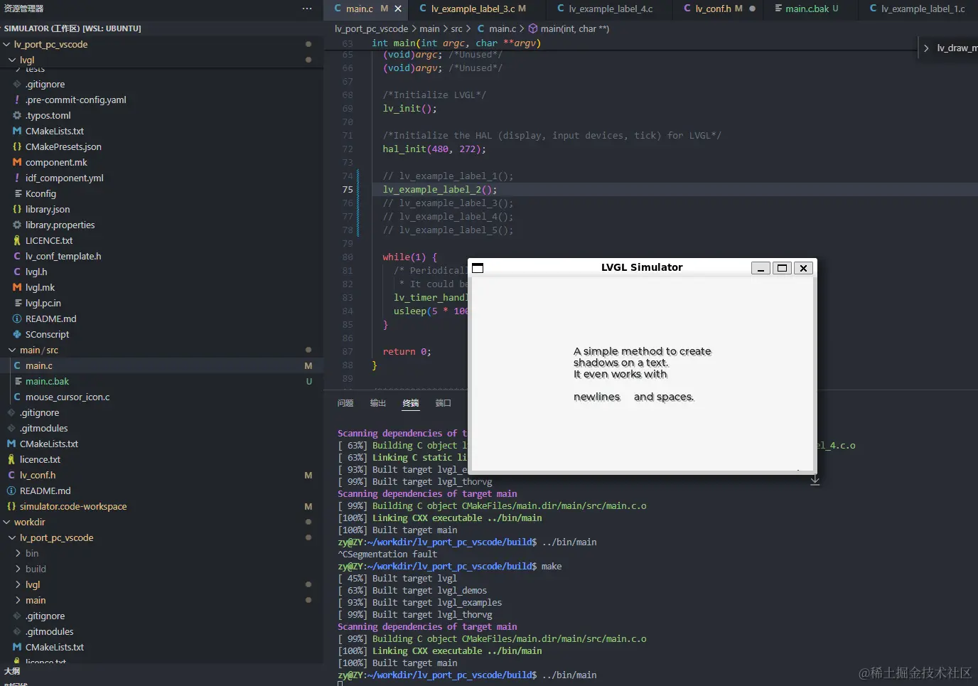
Task: Open main.c.bak in the explorer tree
Action: [x=47, y=381]
